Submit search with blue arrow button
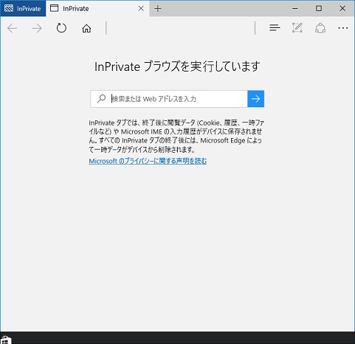This screenshot has width=355, height=344. click(255, 99)
